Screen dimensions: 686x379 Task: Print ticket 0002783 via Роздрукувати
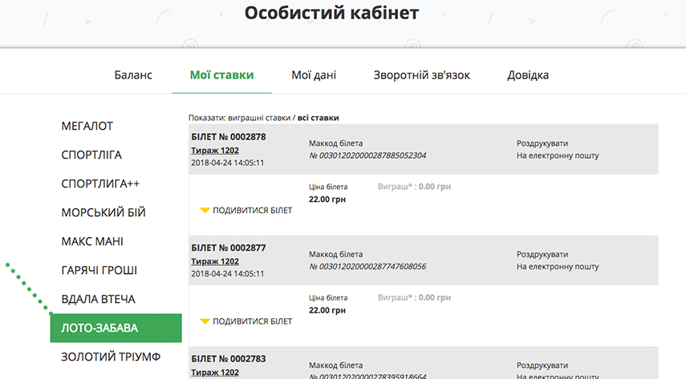click(x=542, y=365)
